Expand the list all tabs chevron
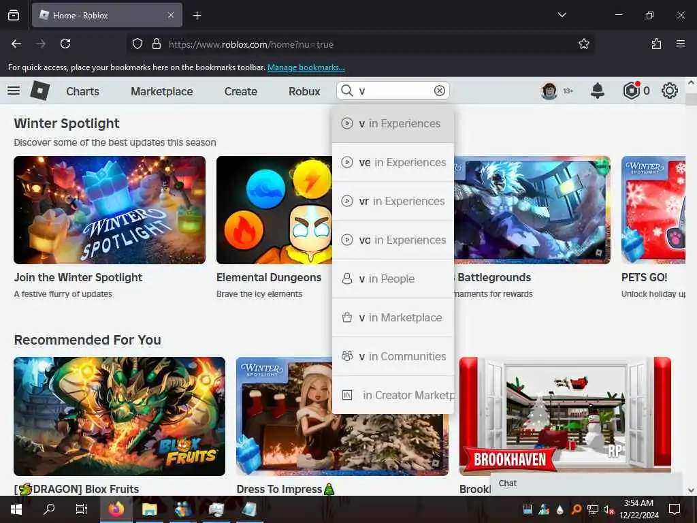The width and height of the screenshot is (697, 523). [x=562, y=15]
